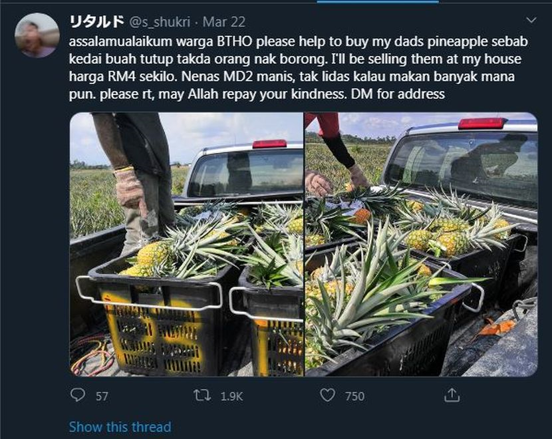Click the 750 likes count

pyautogui.click(x=355, y=396)
